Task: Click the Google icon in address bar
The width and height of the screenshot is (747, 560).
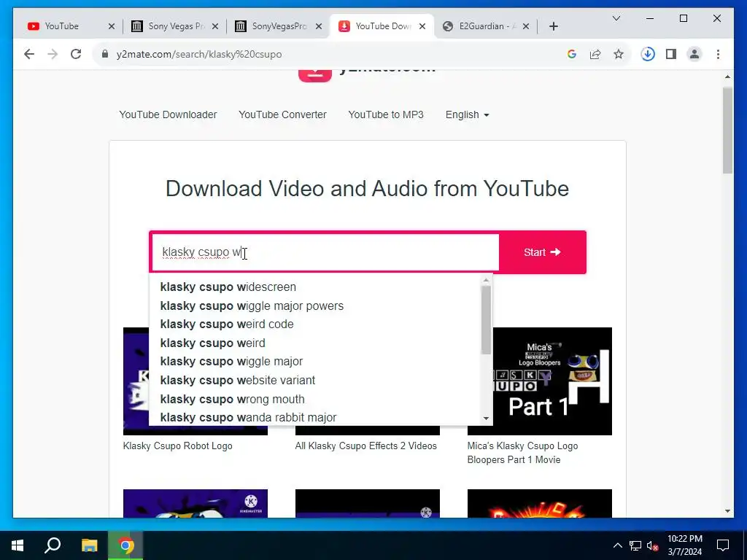Action: pos(572,54)
